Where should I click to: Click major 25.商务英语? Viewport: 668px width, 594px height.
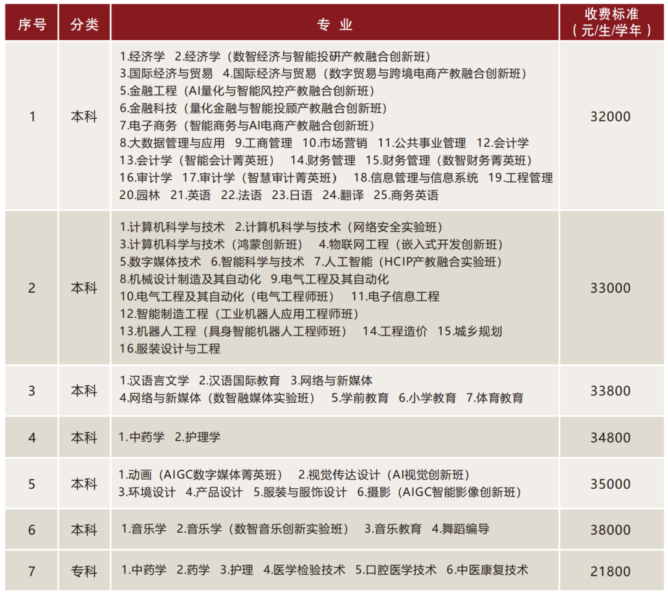tap(406, 195)
